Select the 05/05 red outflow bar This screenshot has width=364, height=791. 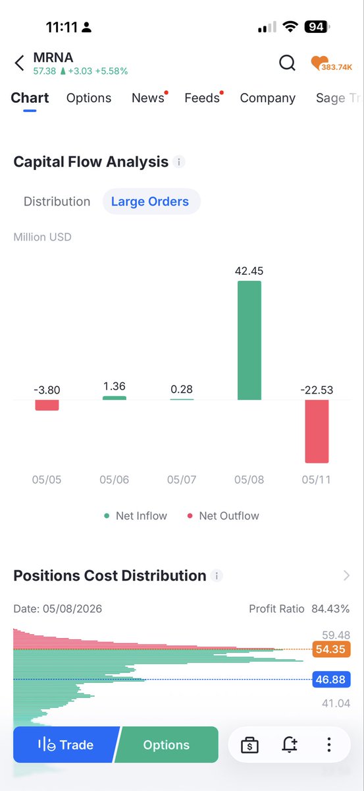(47, 405)
